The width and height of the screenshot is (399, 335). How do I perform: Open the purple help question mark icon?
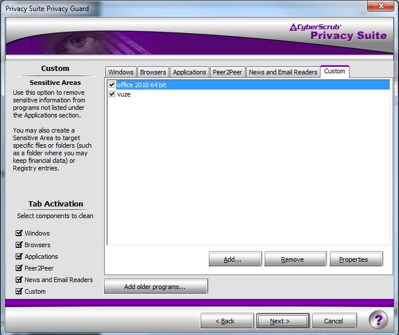click(379, 320)
